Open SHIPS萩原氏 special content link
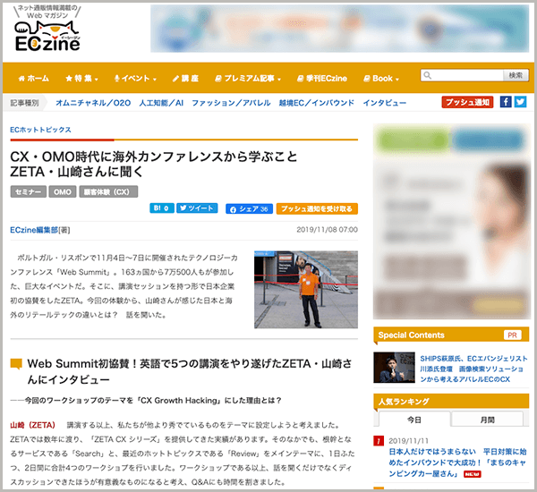This screenshot has height=492, width=537. pyautogui.click(x=473, y=369)
